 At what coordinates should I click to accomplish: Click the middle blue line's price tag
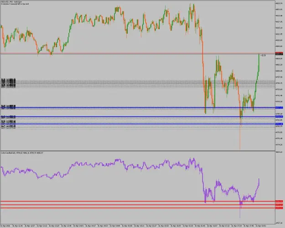[279, 117]
